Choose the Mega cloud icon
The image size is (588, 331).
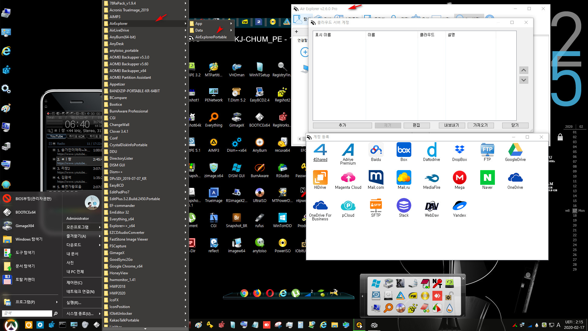459,180
